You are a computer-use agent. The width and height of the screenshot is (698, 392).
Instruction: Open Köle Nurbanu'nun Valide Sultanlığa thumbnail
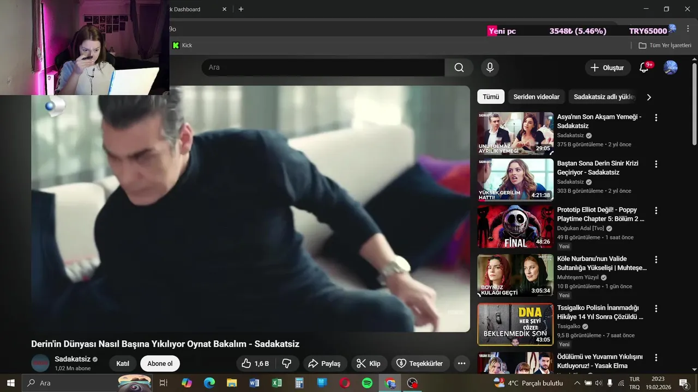tap(515, 275)
